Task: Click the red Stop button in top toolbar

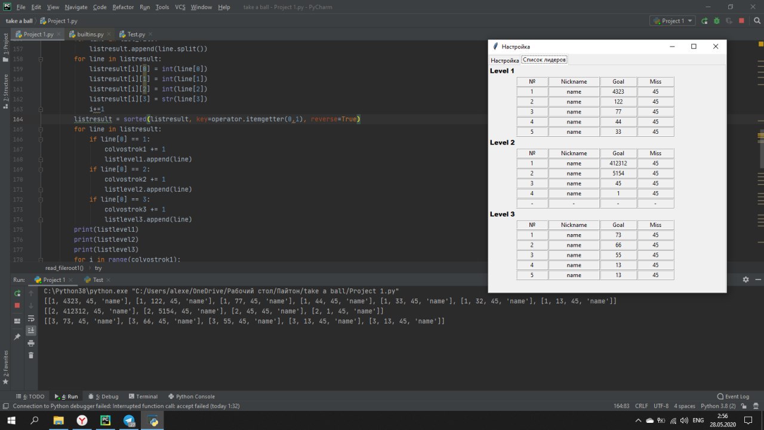Action: [741, 21]
